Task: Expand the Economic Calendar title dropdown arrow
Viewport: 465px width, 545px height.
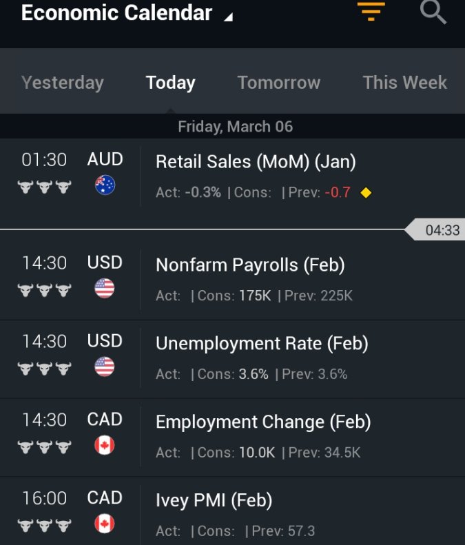Action: pyautogui.click(x=228, y=17)
